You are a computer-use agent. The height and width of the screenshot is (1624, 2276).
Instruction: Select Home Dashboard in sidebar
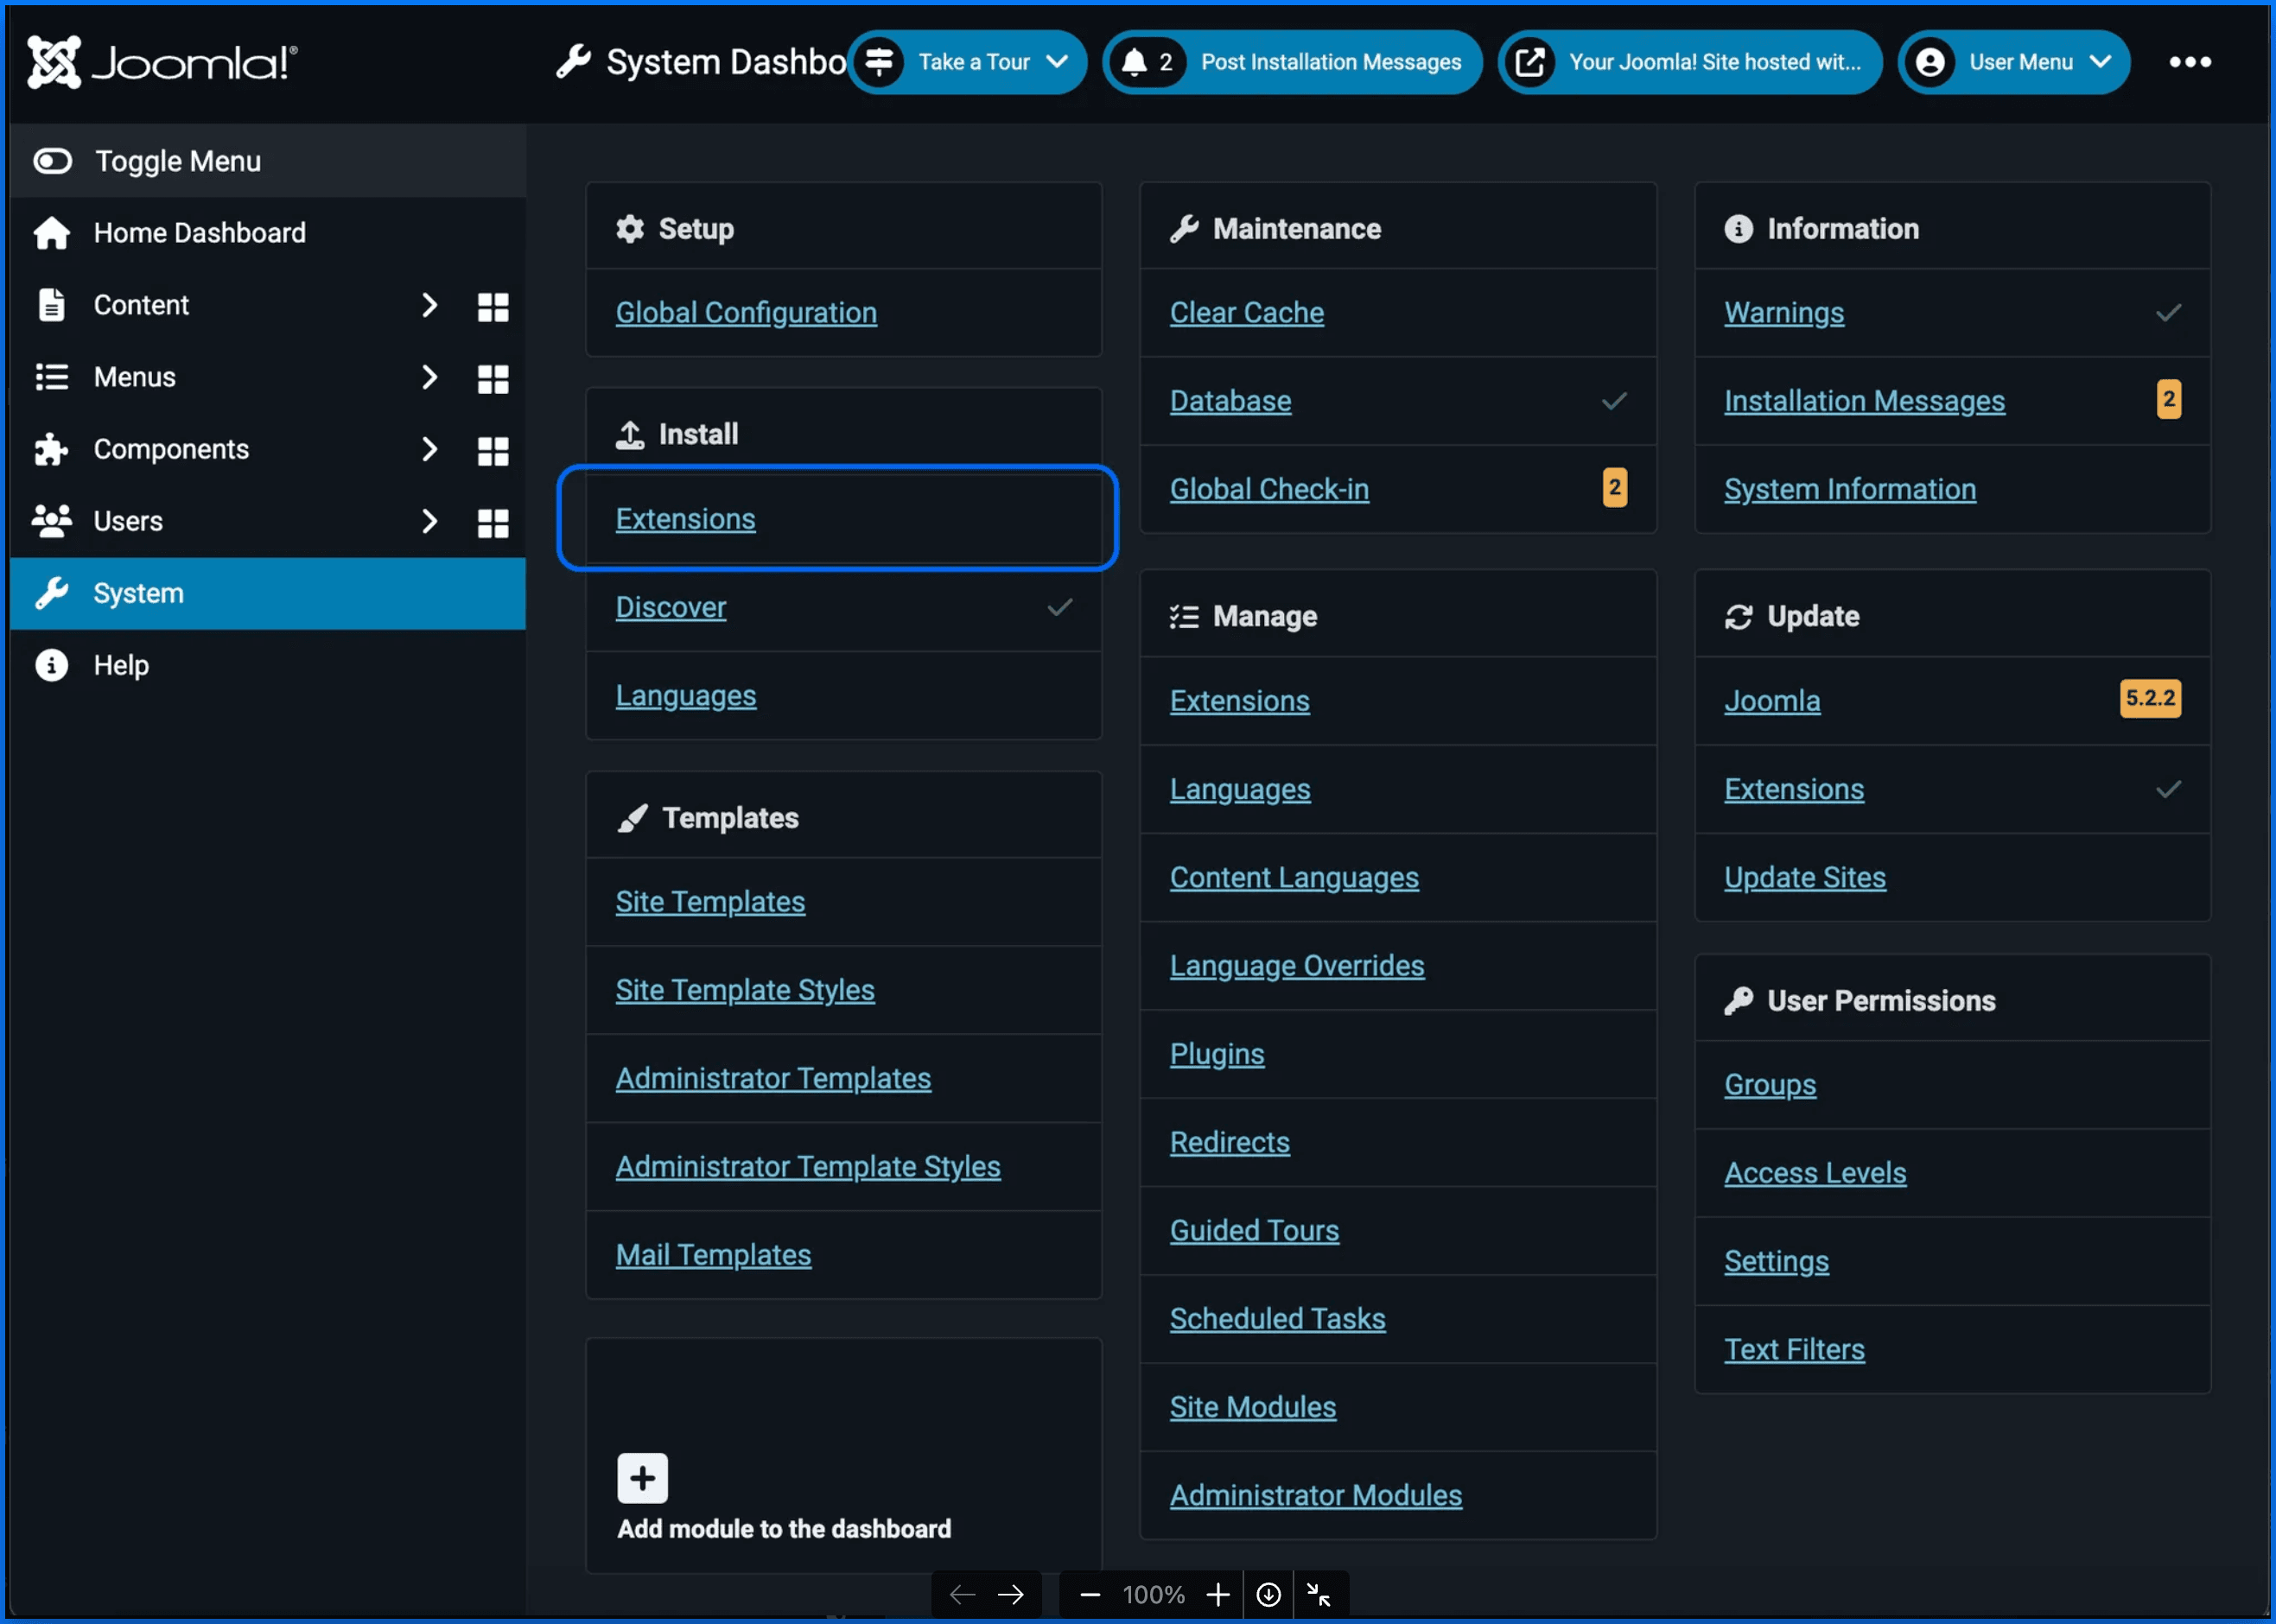click(199, 233)
